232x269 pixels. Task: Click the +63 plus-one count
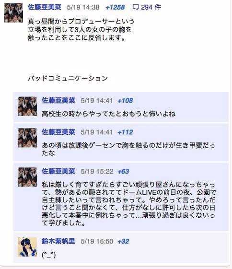point(123,172)
